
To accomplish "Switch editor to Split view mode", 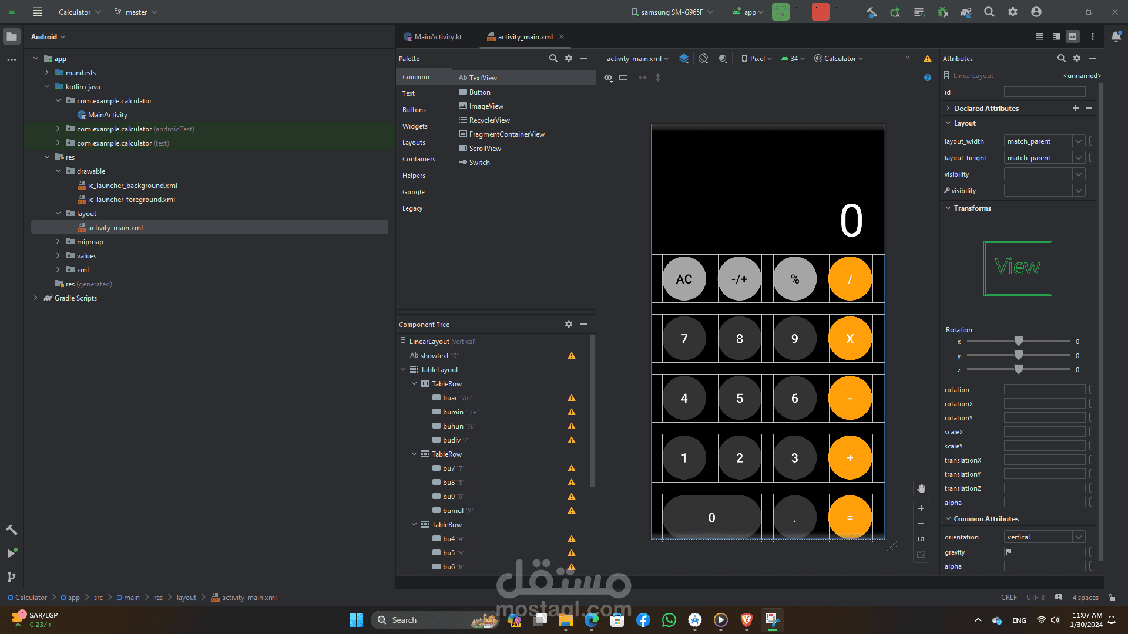I will 1056,36.
